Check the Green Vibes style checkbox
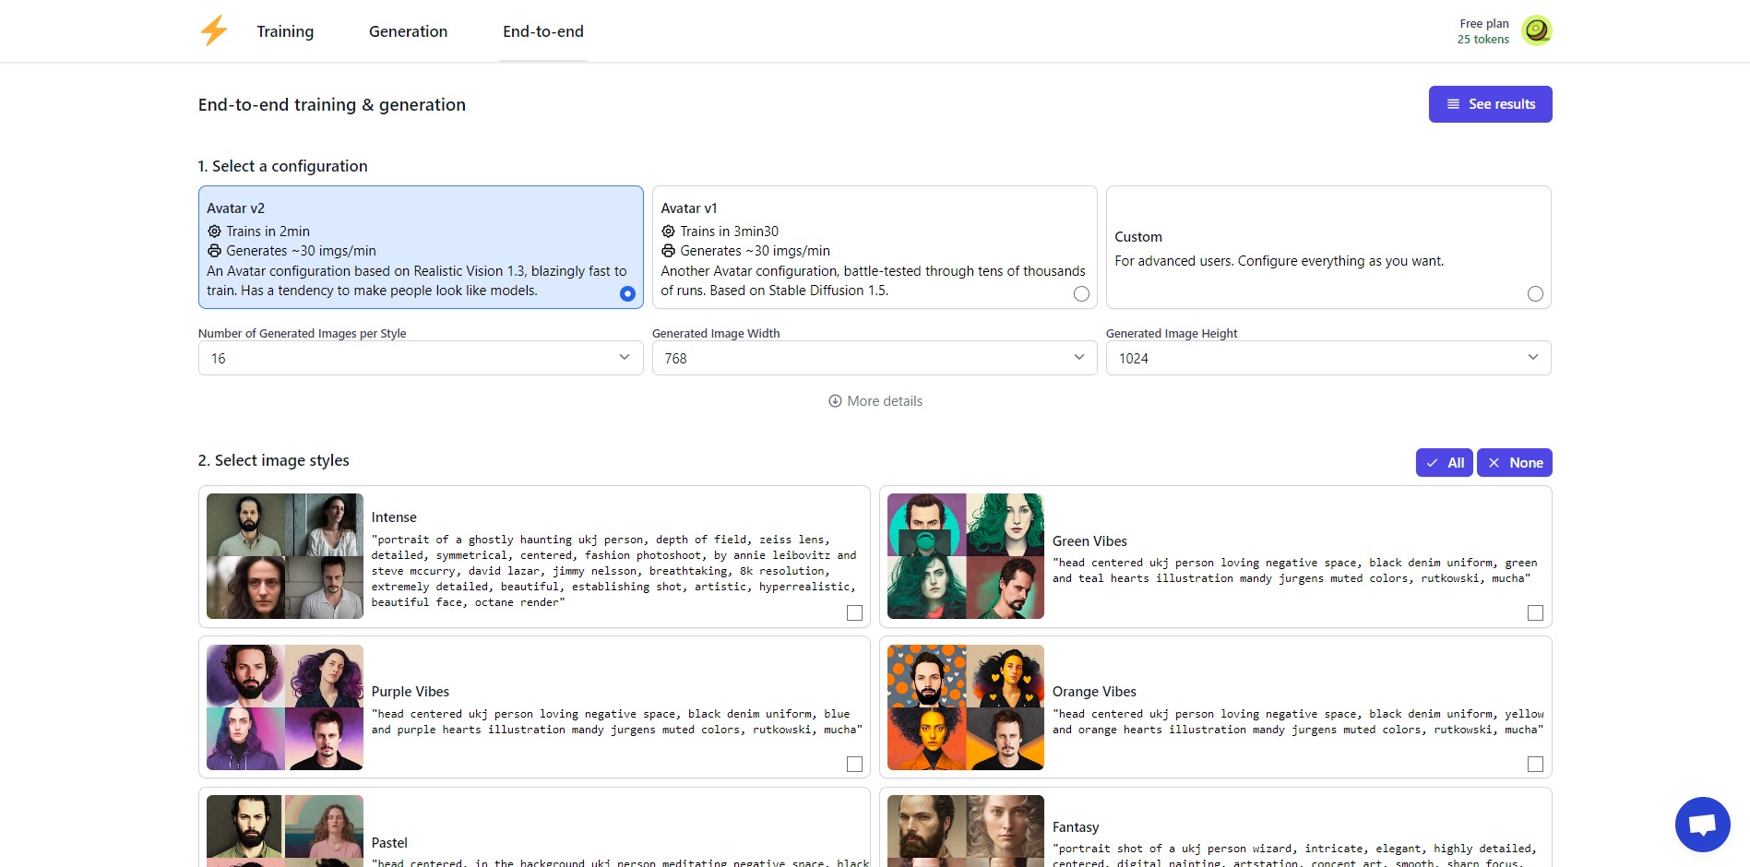Viewport: 1750px width, 867px height. pyautogui.click(x=1535, y=612)
